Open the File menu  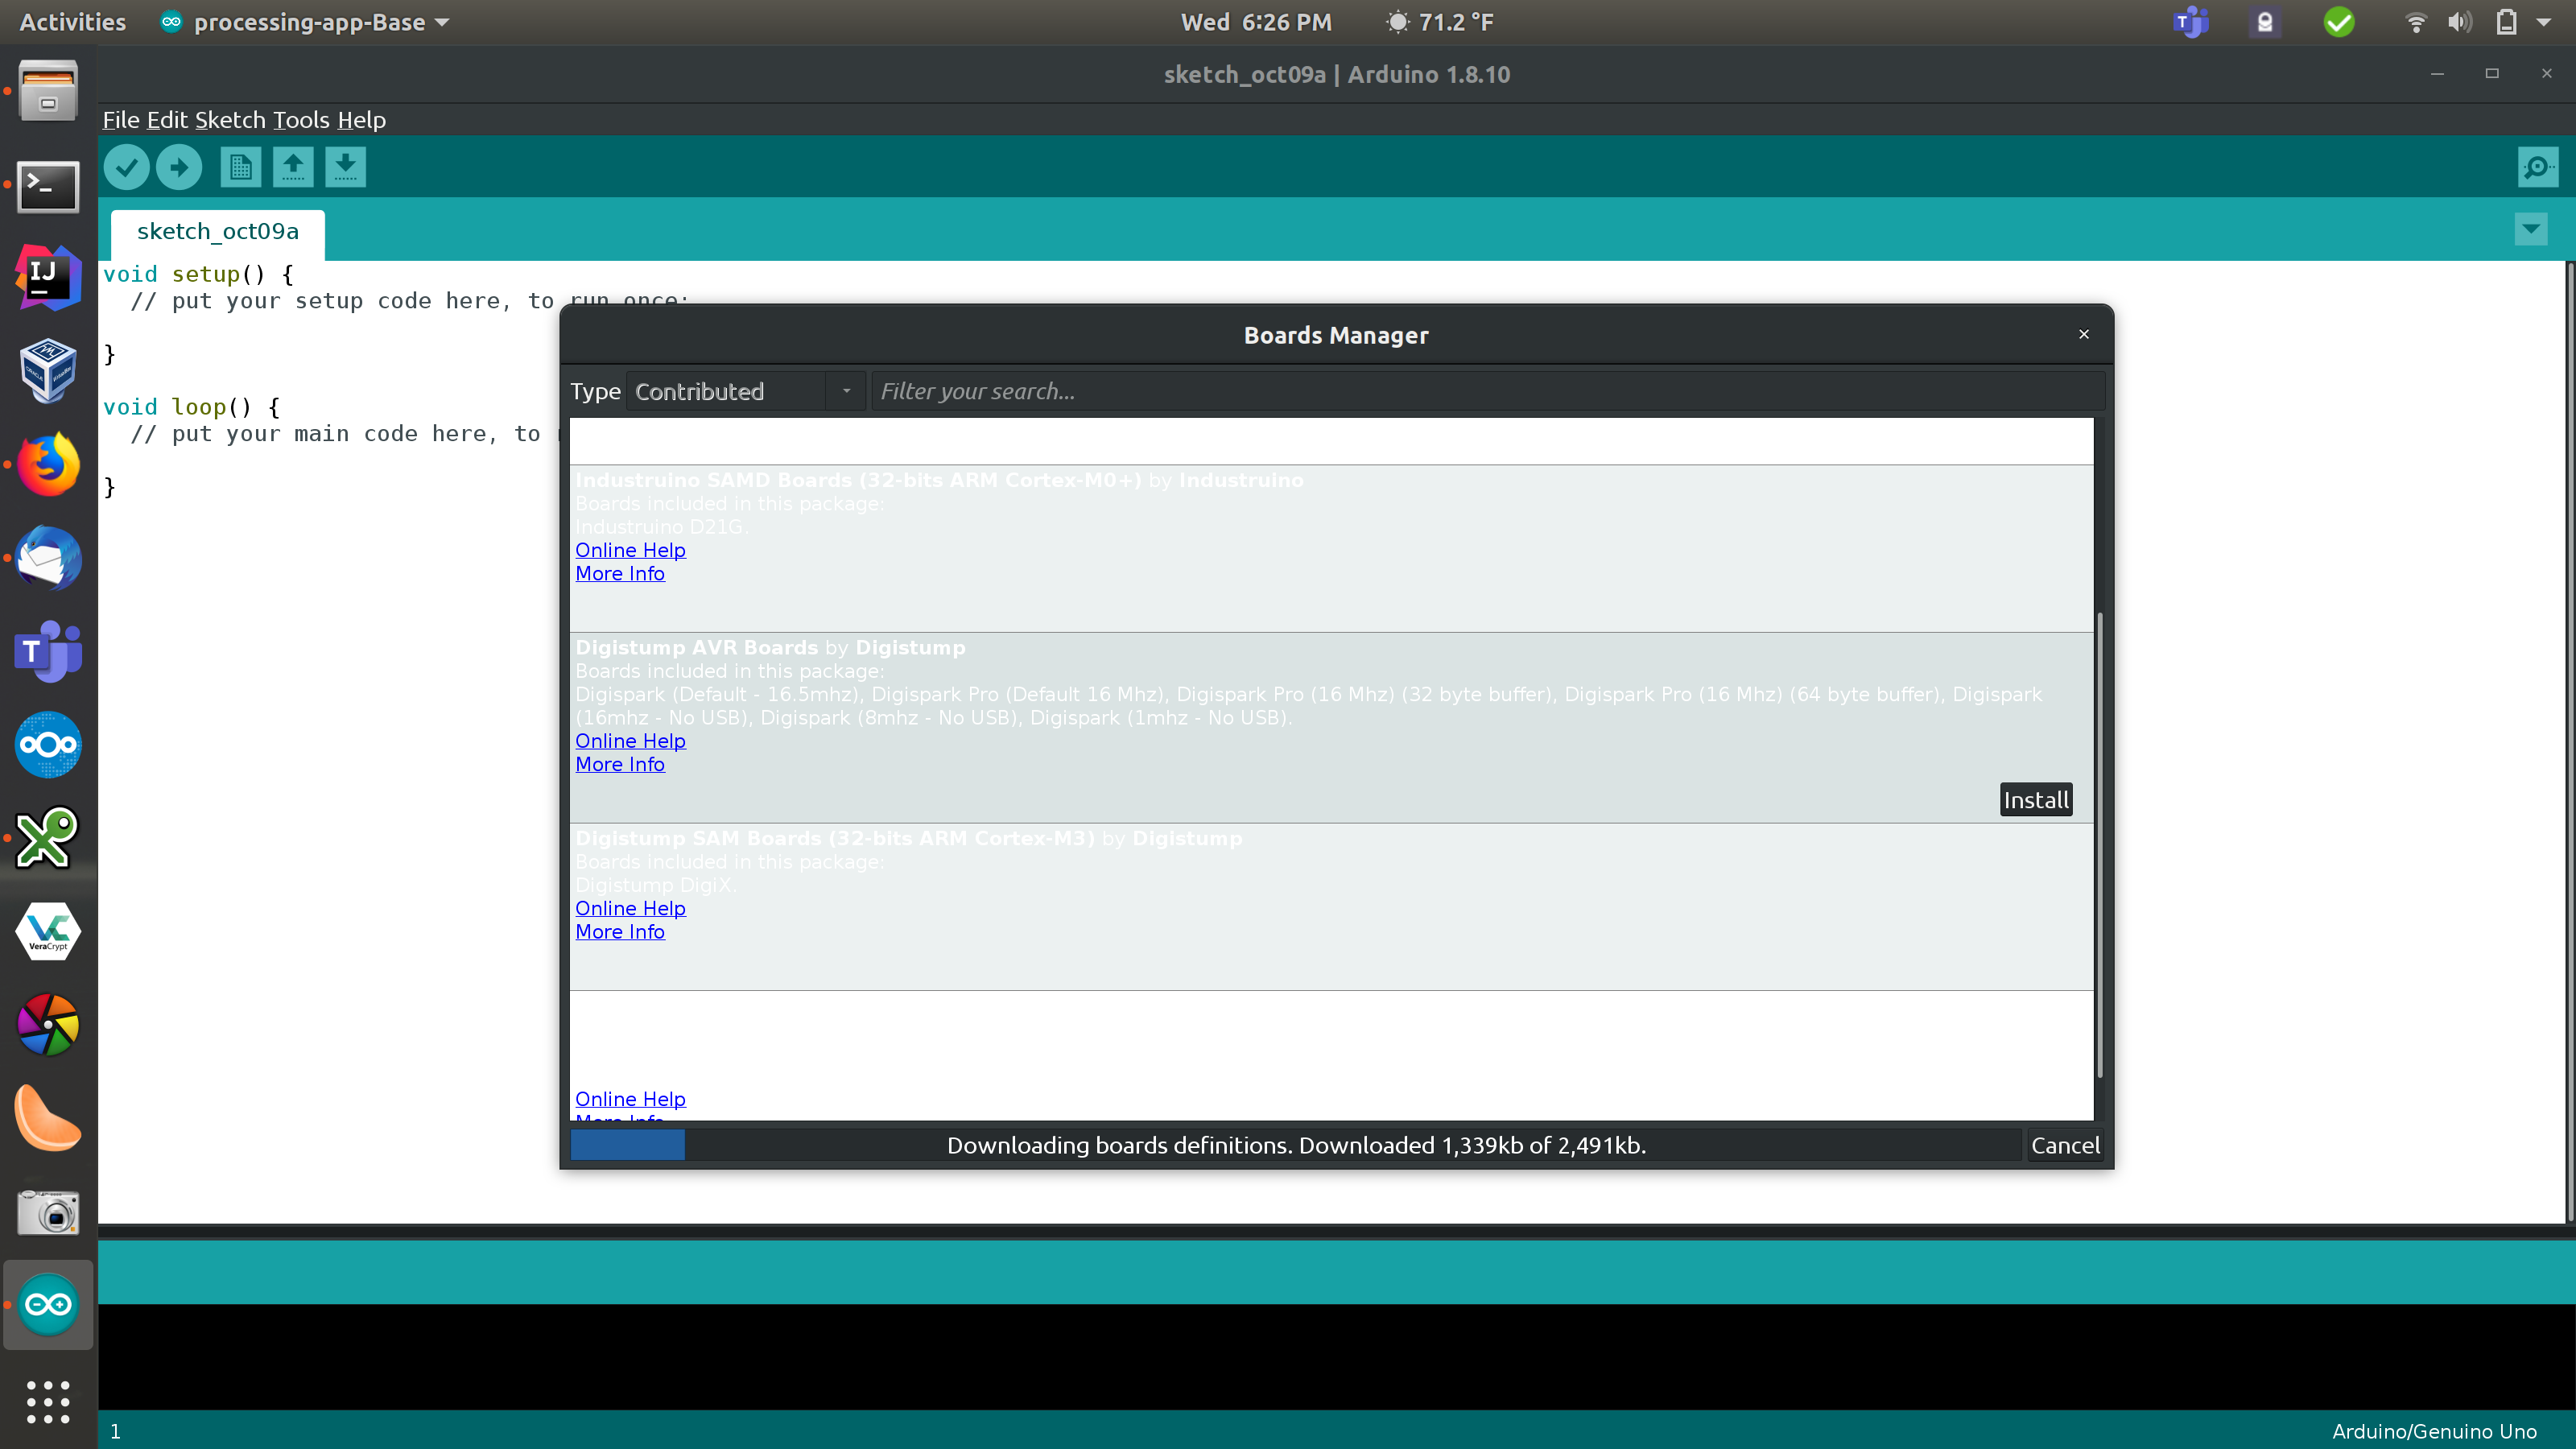(x=117, y=118)
